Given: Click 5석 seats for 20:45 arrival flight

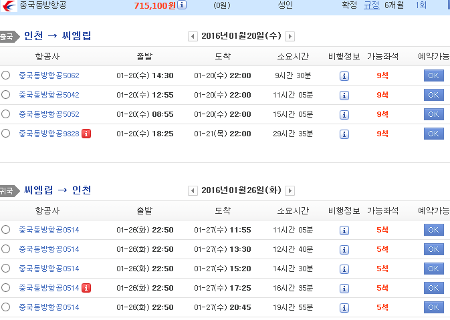Looking at the screenshot, I should click(382, 307).
